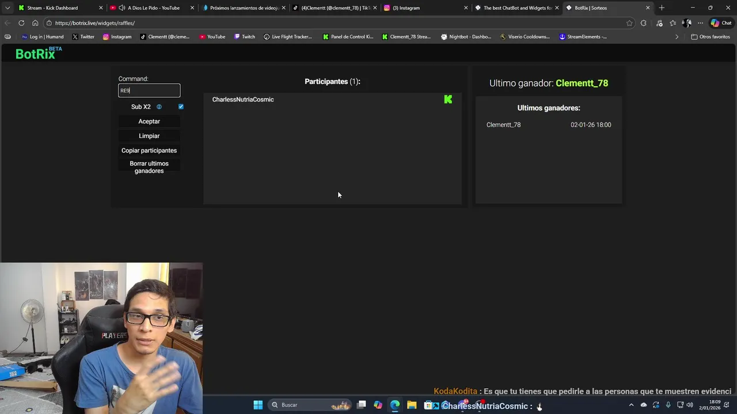Switch to Próximos lanzamientos de videojuegos tab
737x414 pixels.
244,8
